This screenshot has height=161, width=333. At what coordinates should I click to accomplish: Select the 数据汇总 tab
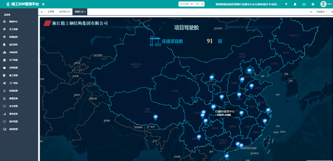click(79, 12)
